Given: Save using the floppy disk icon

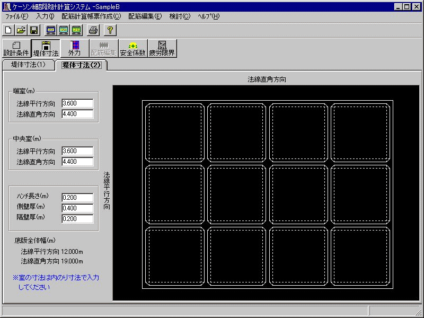Looking at the screenshot, I should (x=33, y=30).
